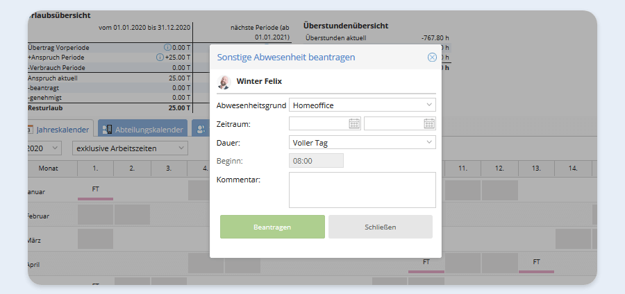Focus the Zeitraum start date field

[319, 123]
